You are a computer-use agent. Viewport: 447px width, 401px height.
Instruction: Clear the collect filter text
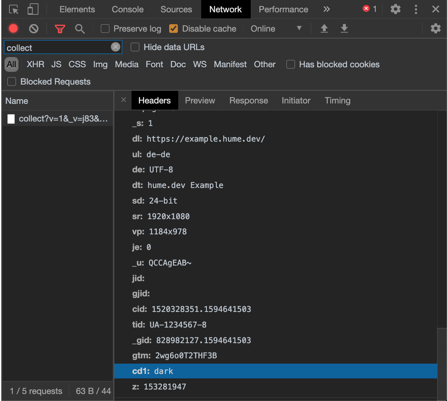(x=116, y=47)
